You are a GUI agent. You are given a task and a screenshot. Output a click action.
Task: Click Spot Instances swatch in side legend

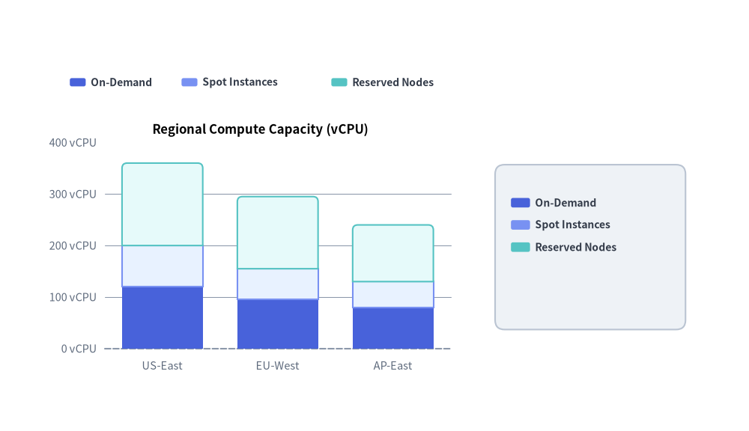click(521, 224)
